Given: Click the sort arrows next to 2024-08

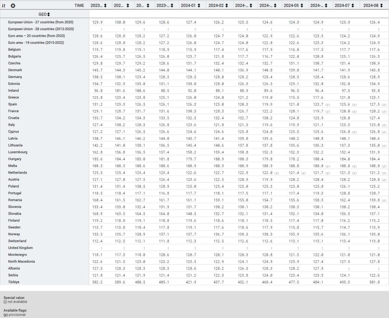Looking at the screenshot, I should pyautogui.click(x=381, y=5).
